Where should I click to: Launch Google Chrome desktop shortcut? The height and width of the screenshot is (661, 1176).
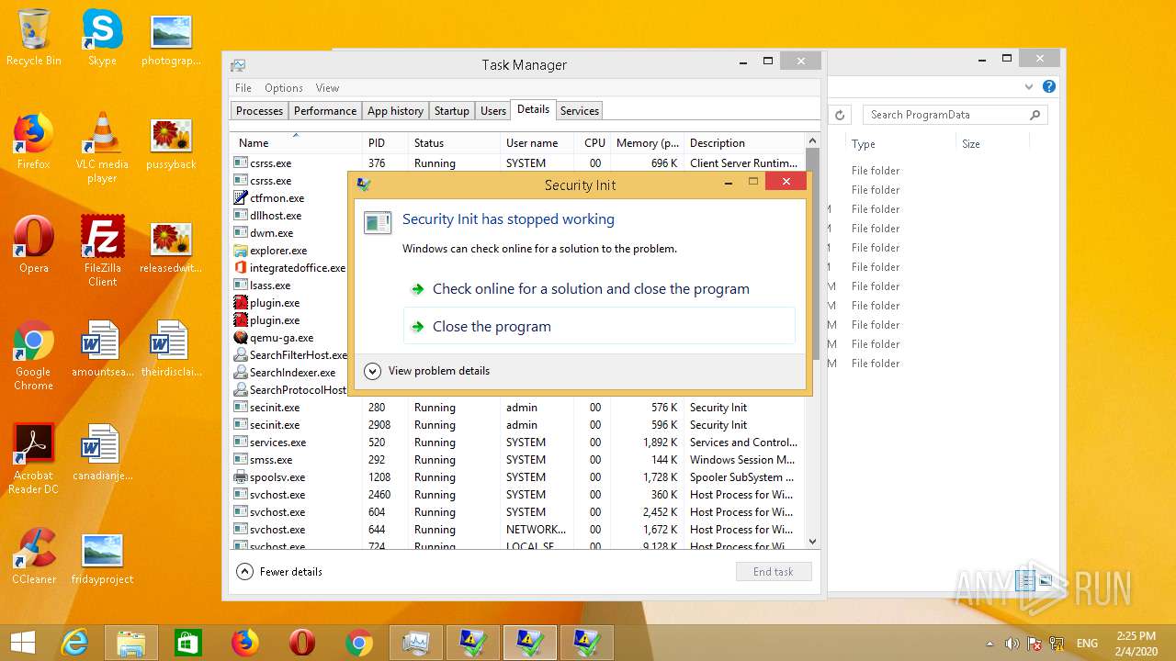pos(33,355)
